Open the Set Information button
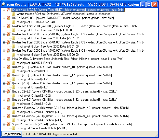 [12, 134]
